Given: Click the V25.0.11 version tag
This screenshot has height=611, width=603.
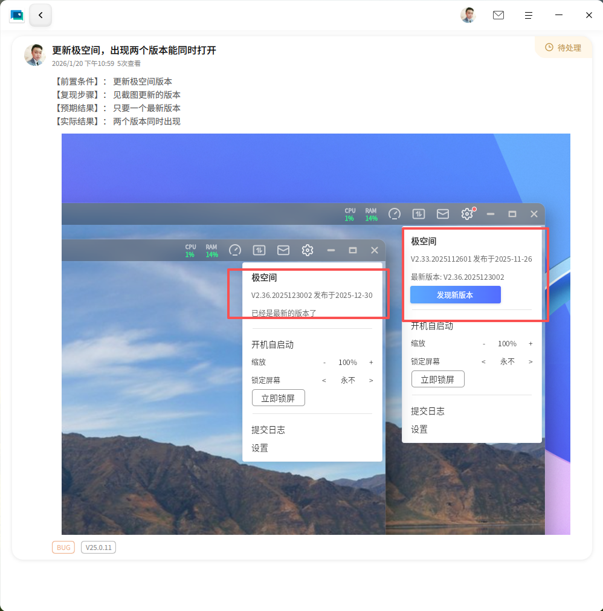Looking at the screenshot, I should pos(98,547).
